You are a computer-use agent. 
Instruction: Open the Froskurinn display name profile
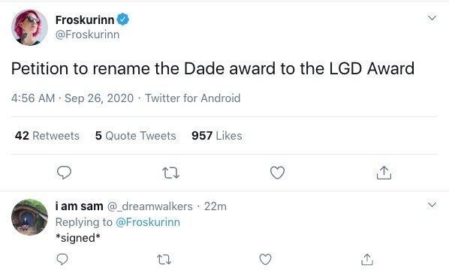[85, 20]
